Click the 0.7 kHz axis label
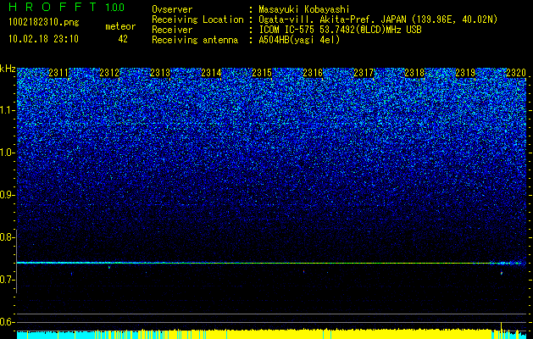Viewport: 533px width, 339px height. [8, 280]
